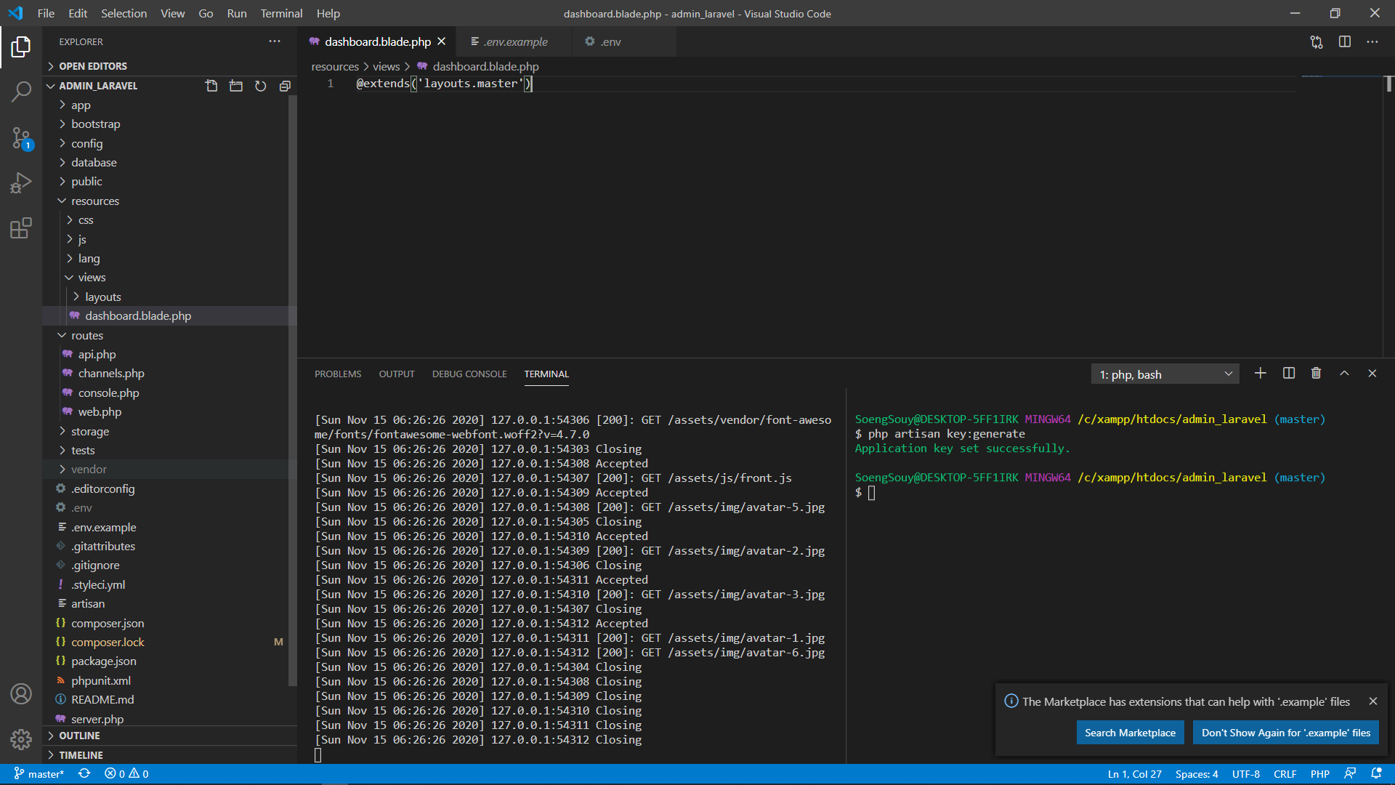Toggle maximize panel with chevron icon
This screenshot has height=785, width=1395.
1344,373
